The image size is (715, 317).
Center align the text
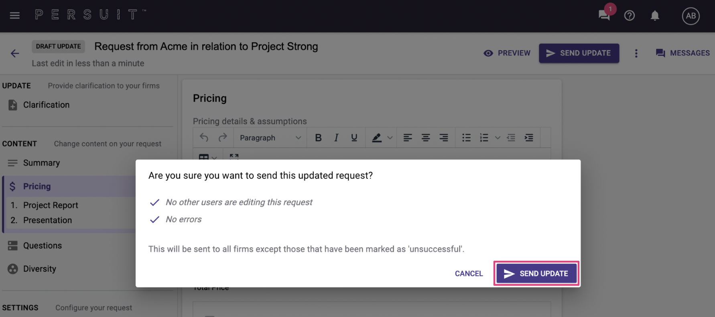pos(426,138)
